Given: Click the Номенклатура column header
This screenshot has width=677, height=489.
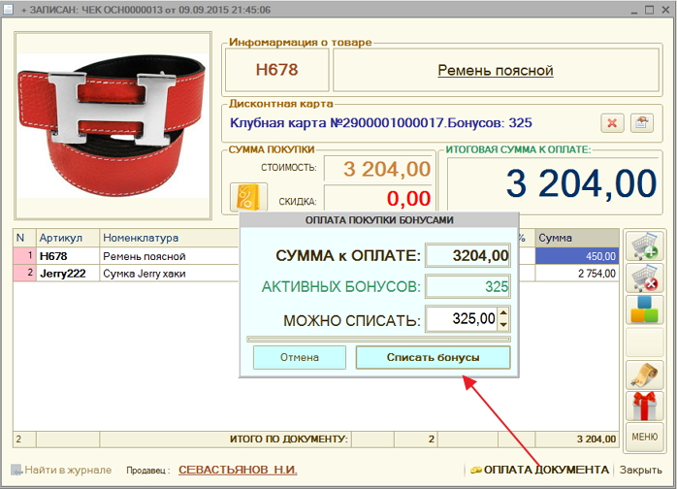Looking at the screenshot, I should tap(169, 238).
